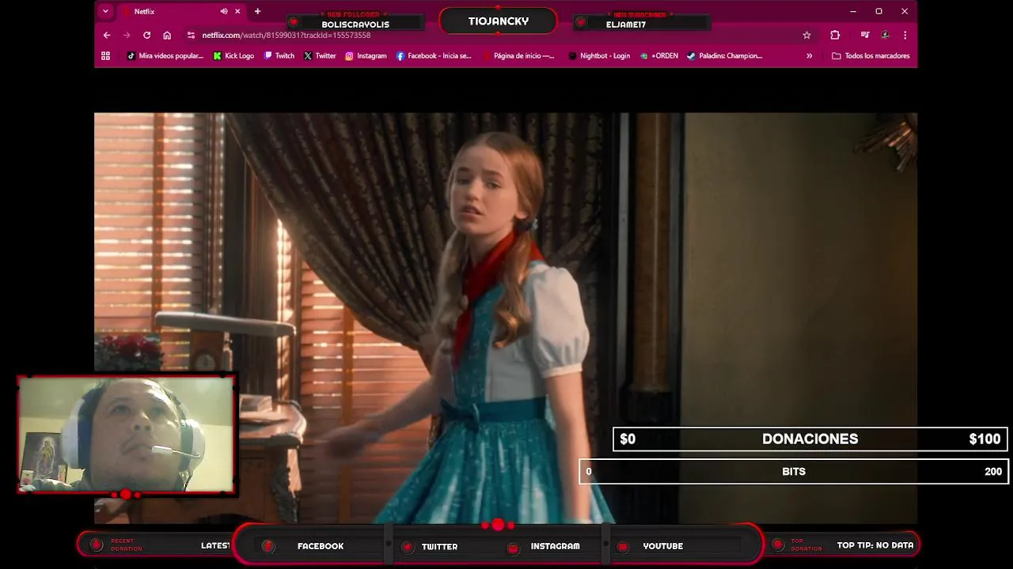1013x569 pixels.
Task: Open the Kick Logo bookmark
Action: tap(234, 55)
